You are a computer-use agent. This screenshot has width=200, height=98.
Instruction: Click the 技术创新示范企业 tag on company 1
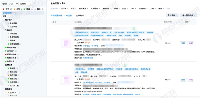pyautogui.click(x=82, y=32)
